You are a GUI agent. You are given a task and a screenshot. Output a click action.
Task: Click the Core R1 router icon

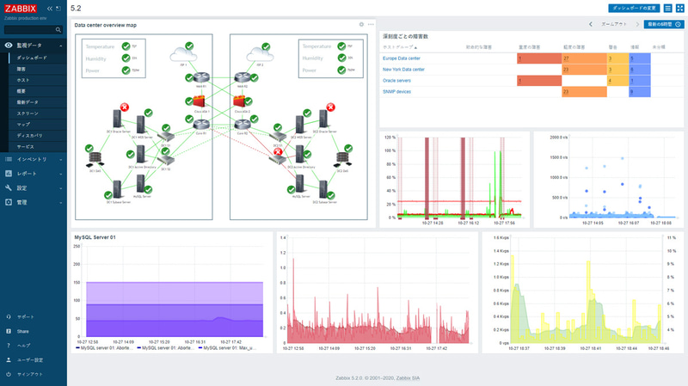click(201, 124)
